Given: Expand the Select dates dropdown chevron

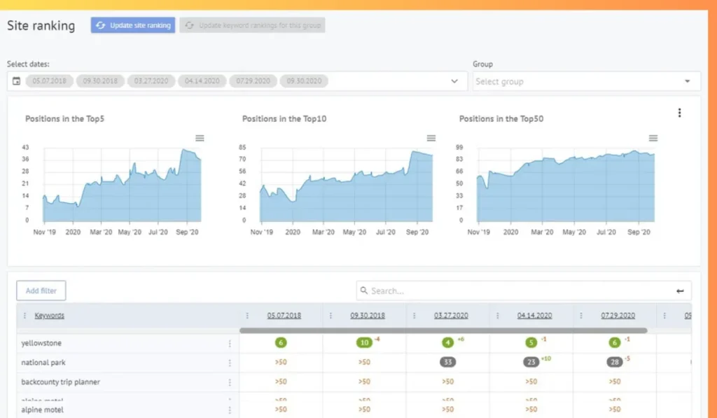Looking at the screenshot, I should (454, 81).
